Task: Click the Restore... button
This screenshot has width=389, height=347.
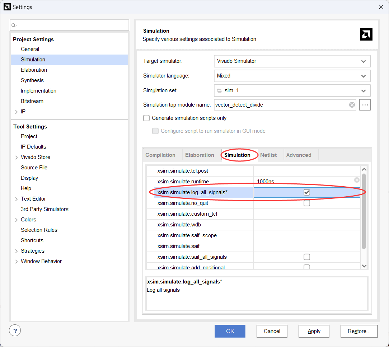Action: [x=359, y=331]
